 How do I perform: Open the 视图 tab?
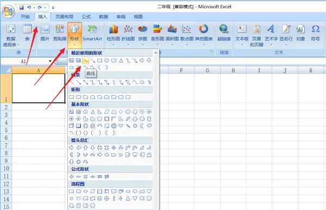pos(138,17)
